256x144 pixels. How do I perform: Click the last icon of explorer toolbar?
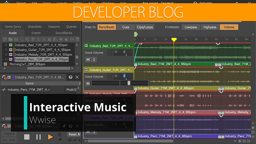[77, 39]
